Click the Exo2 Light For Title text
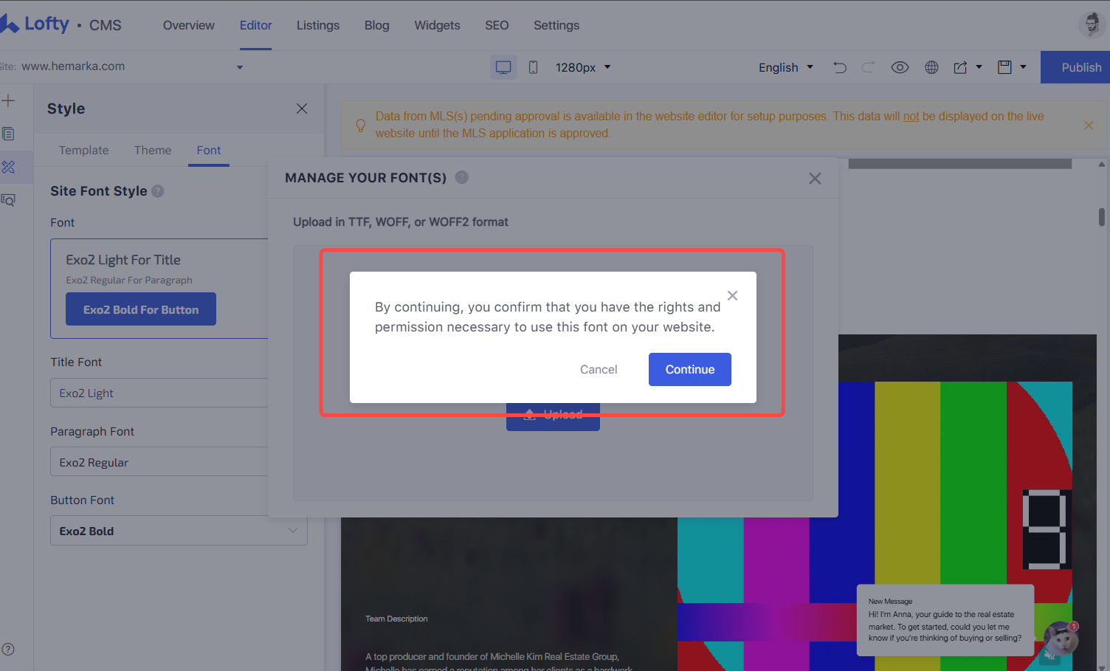Viewport: 1110px width, 671px height. click(x=123, y=260)
